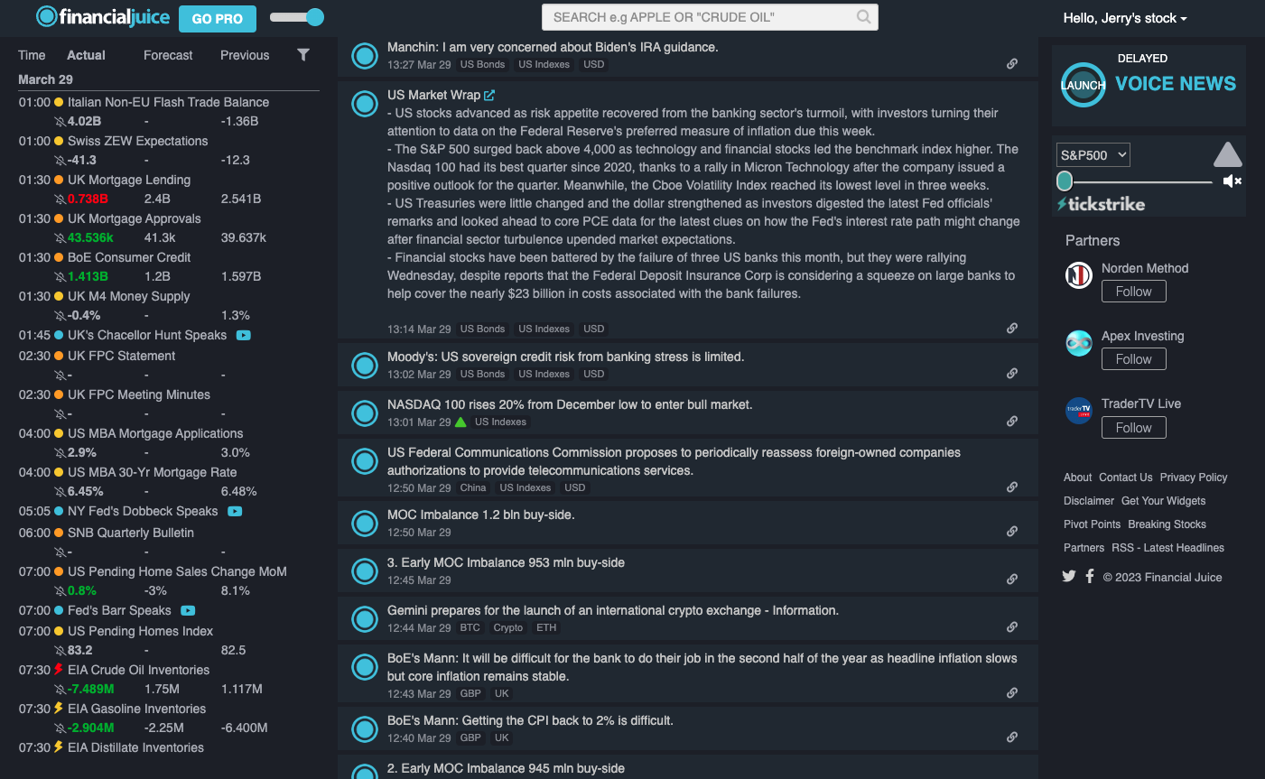Filter by China tag on FCC headline

click(473, 487)
